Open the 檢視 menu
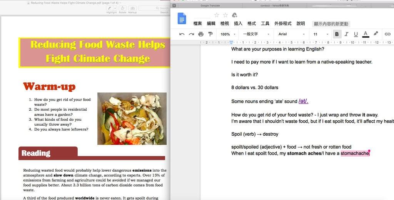 pos(225,23)
